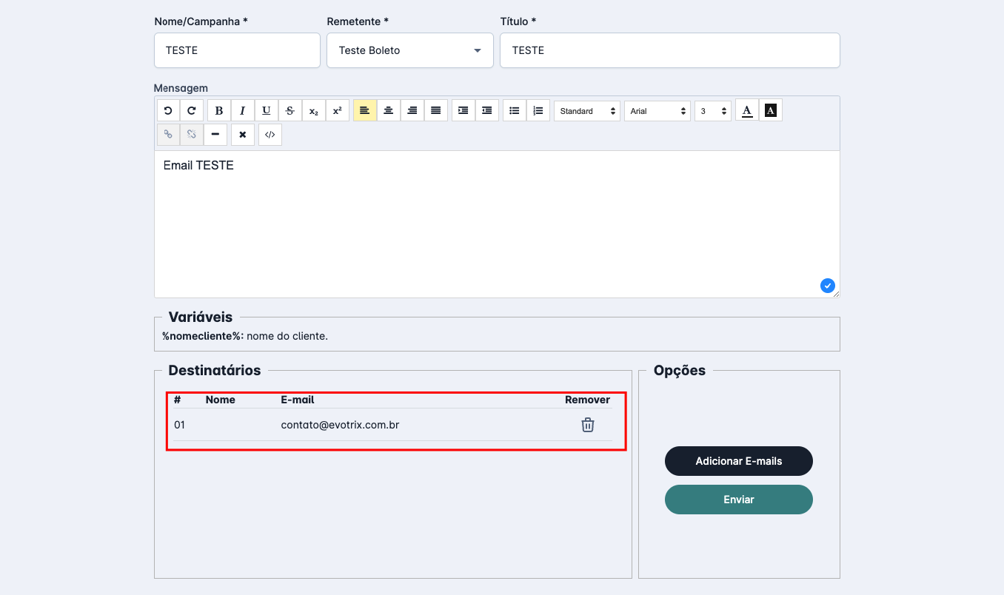
Task: Open the Remetente dropdown
Action: [x=409, y=50]
